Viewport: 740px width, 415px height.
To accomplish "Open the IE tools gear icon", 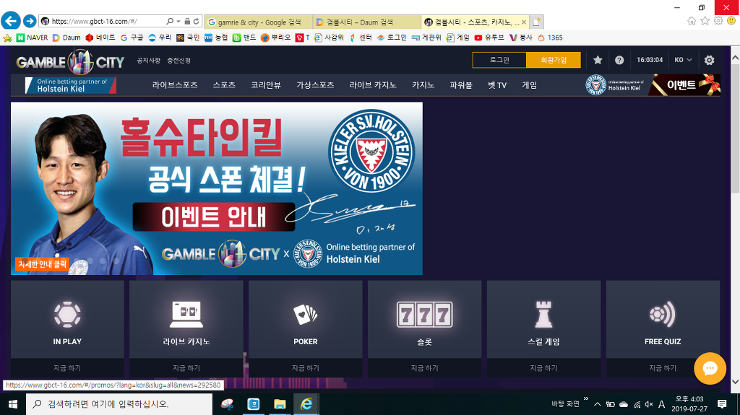I will [718, 21].
